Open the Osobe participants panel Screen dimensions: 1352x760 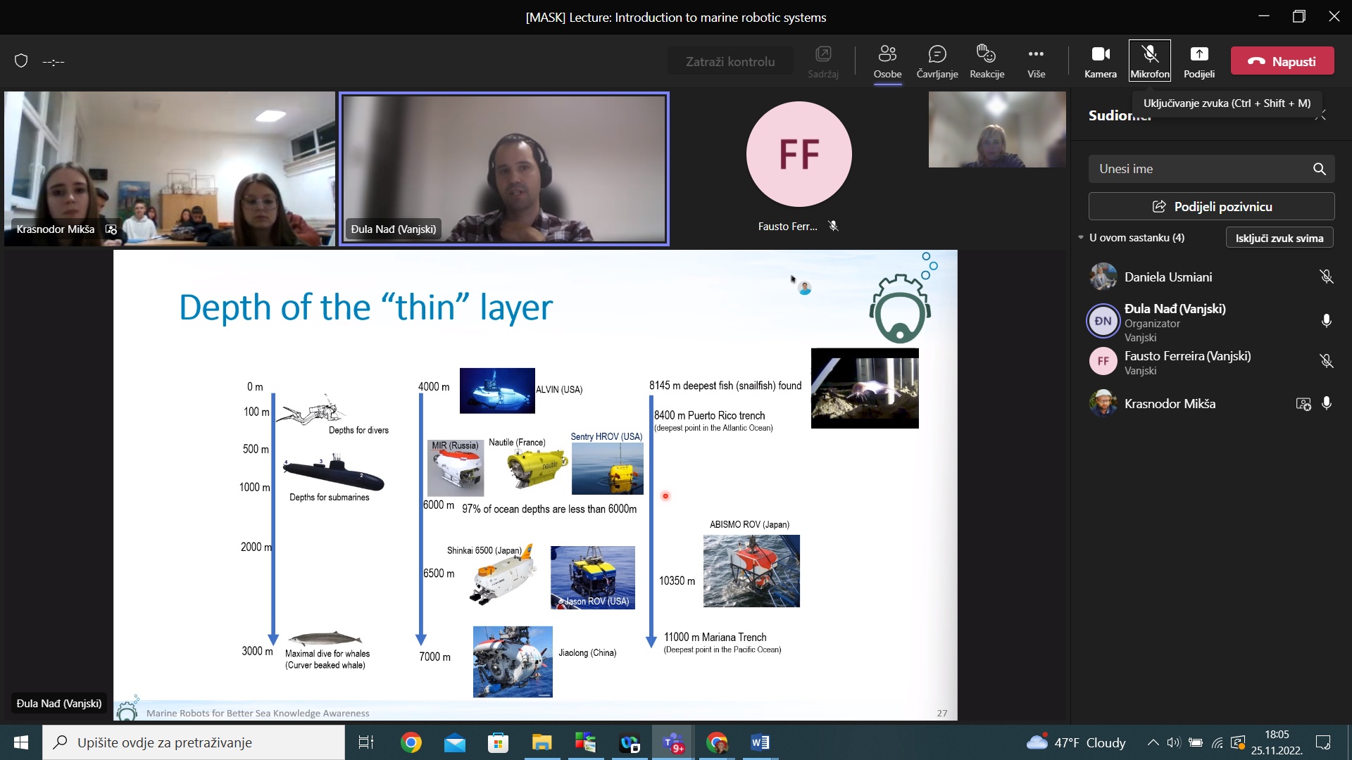click(x=887, y=61)
